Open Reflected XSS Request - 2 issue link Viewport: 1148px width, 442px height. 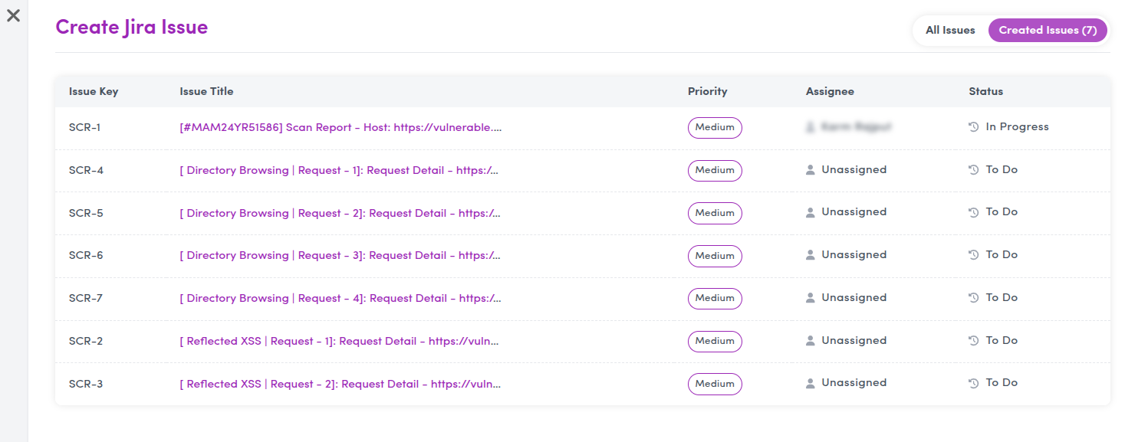341,384
